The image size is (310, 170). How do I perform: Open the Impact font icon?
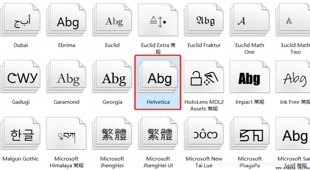pos(250,77)
